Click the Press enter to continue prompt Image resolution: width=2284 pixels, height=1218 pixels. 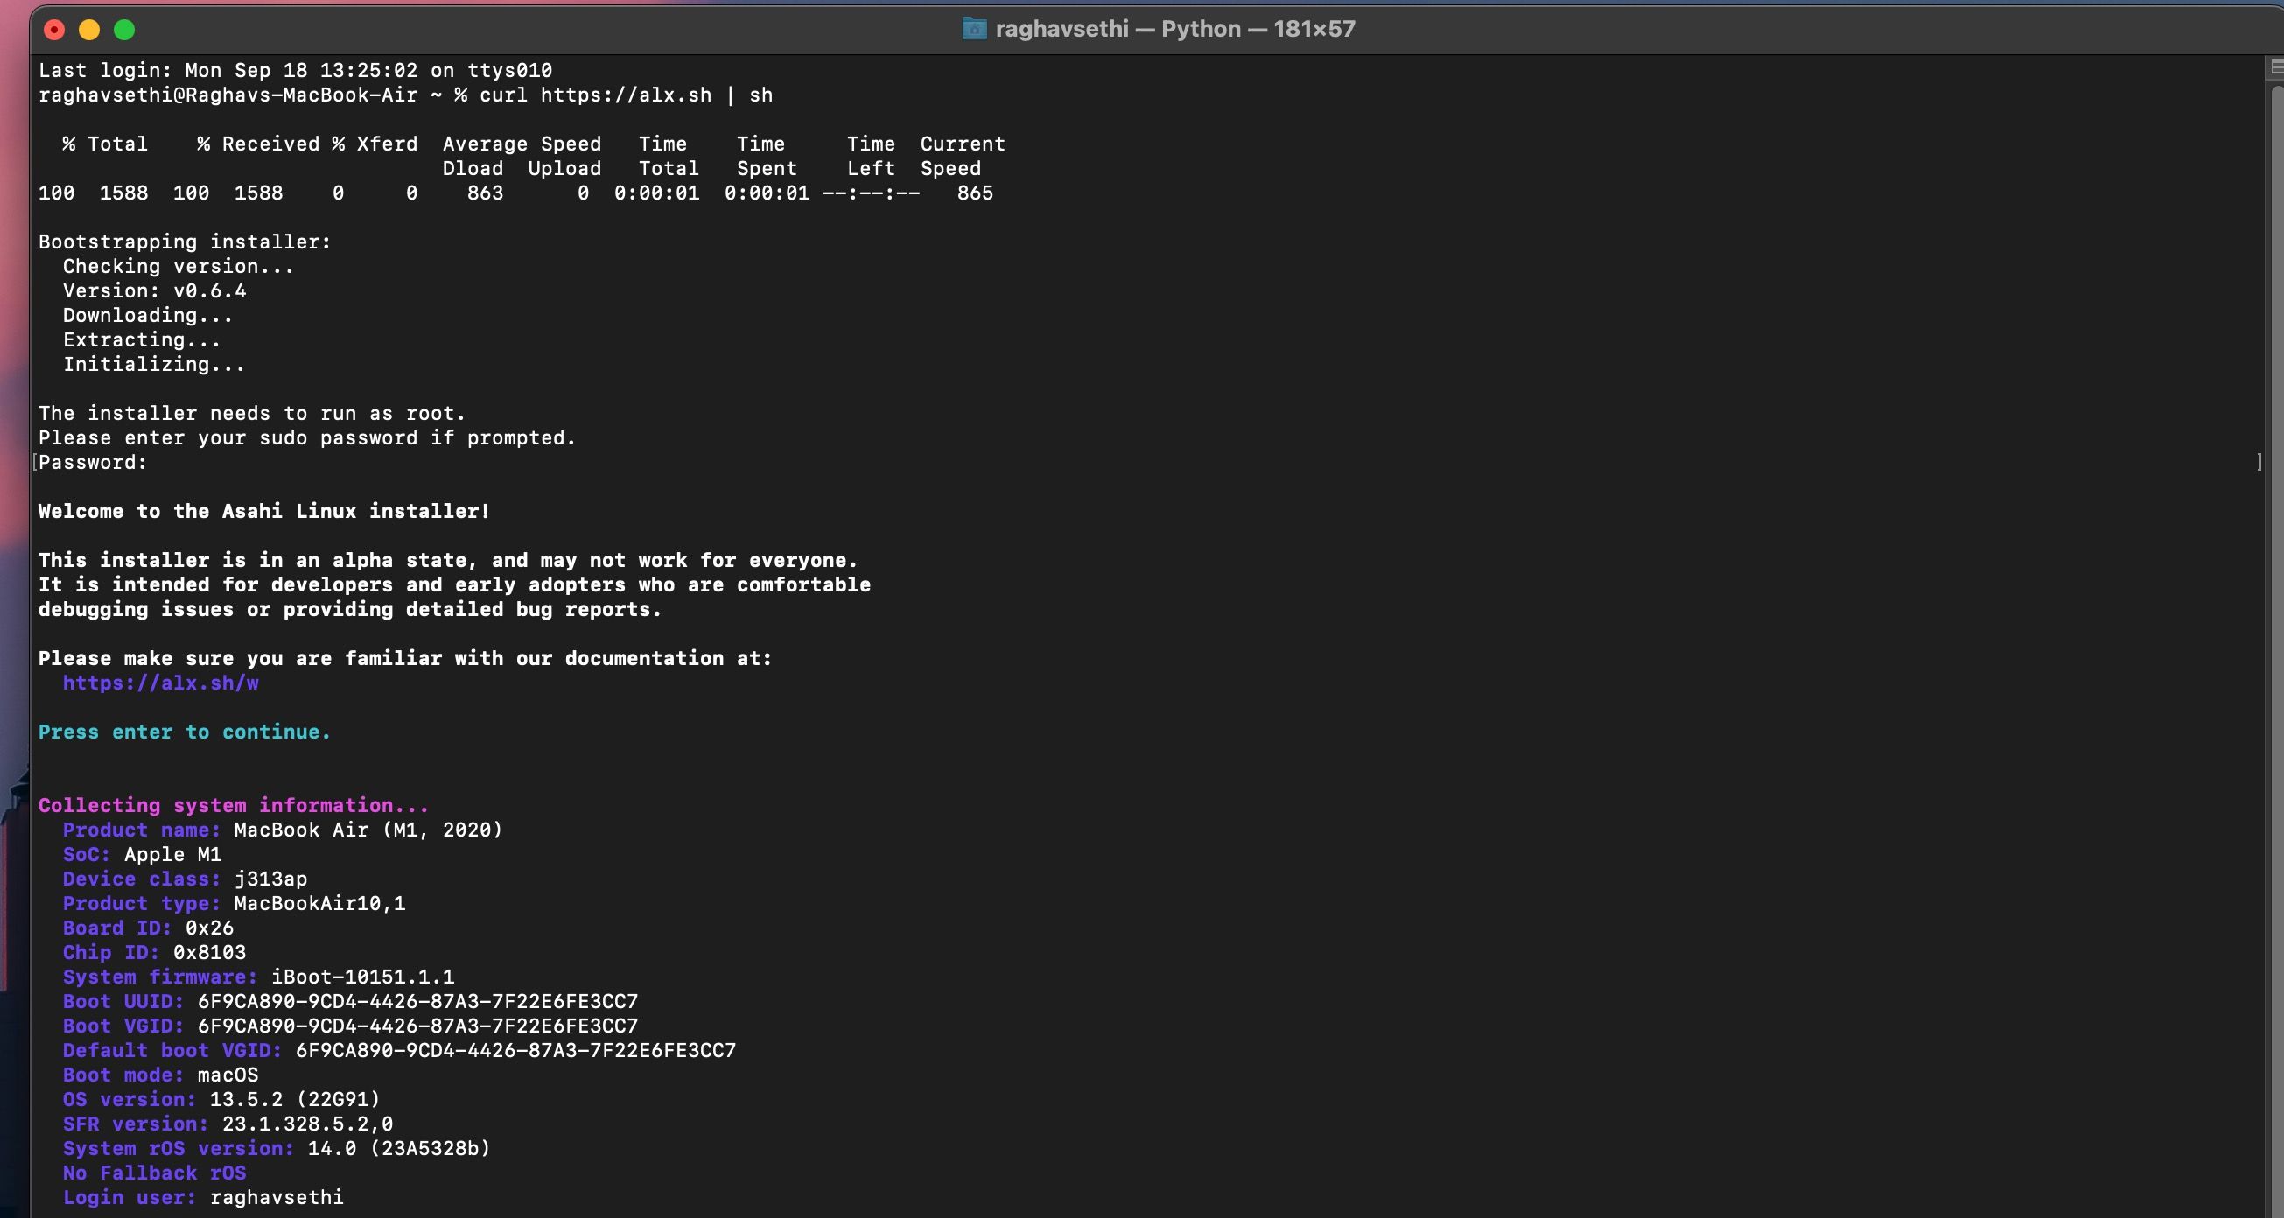(x=185, y=731)
